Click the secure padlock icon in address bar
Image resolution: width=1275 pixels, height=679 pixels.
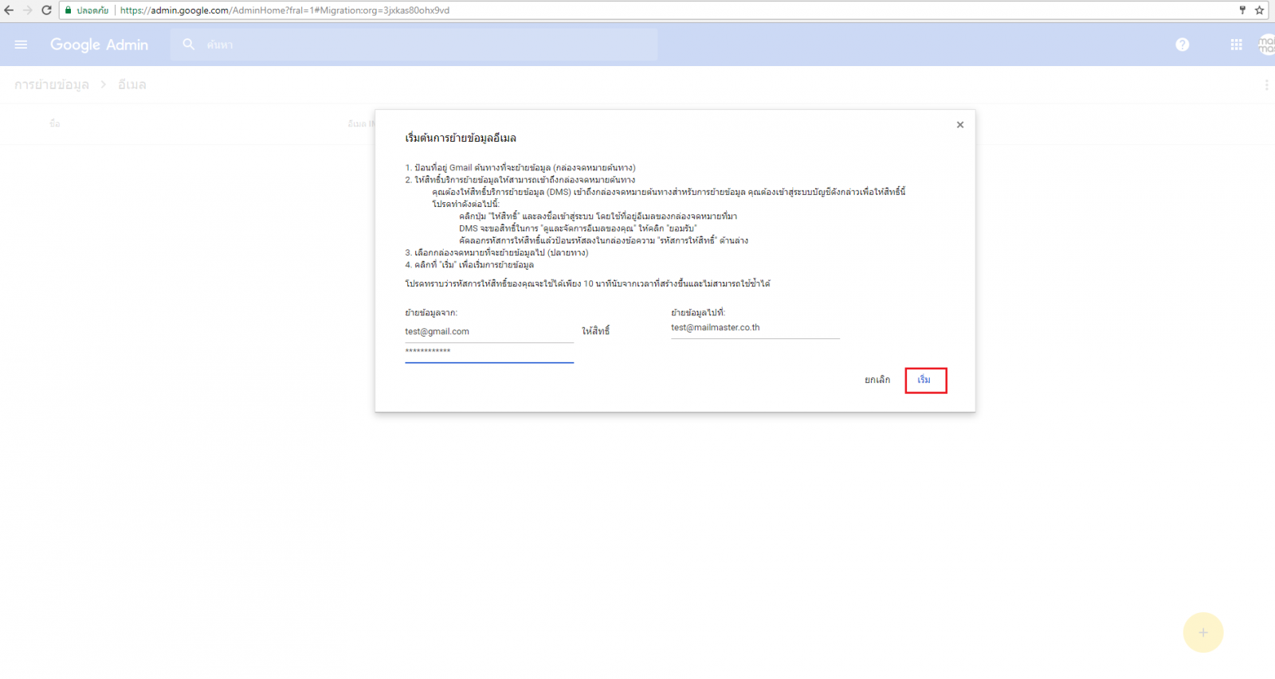point(69,10)
